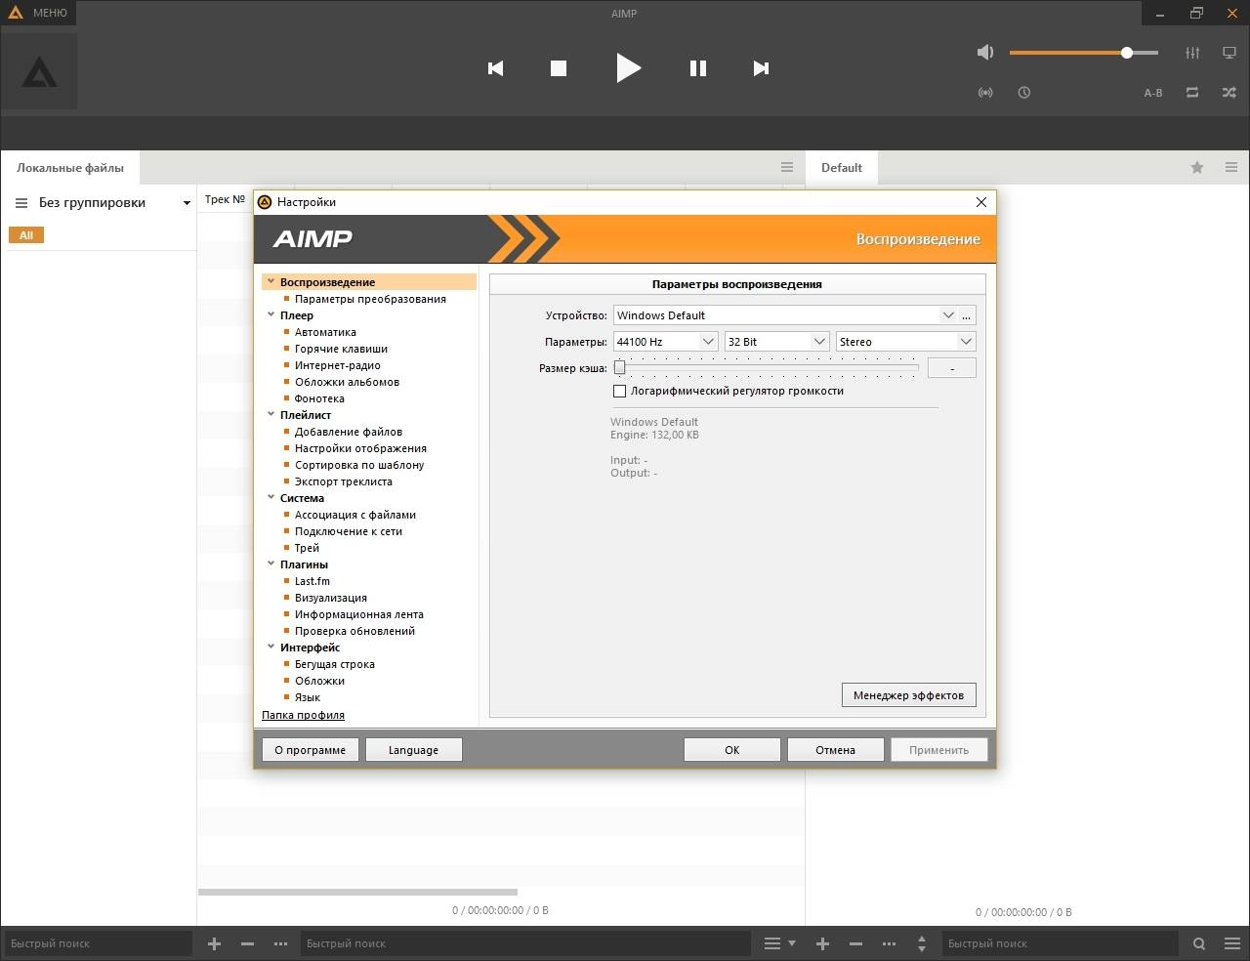Start playback with the play button
The image size is (1250, 961).
628,68
